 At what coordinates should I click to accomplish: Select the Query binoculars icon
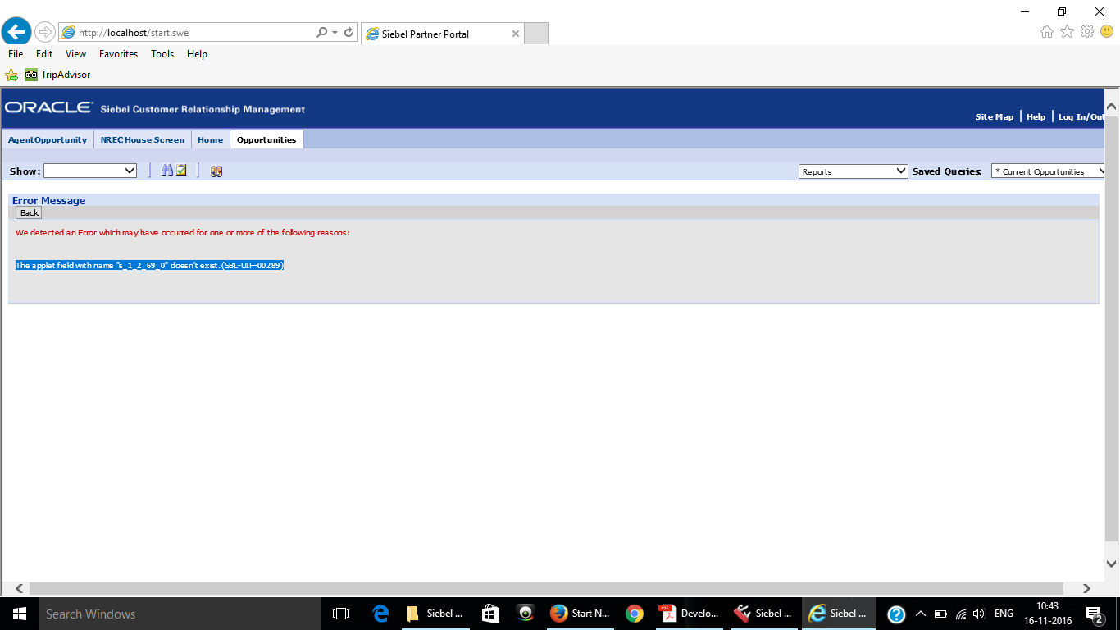tap(166, 170)
